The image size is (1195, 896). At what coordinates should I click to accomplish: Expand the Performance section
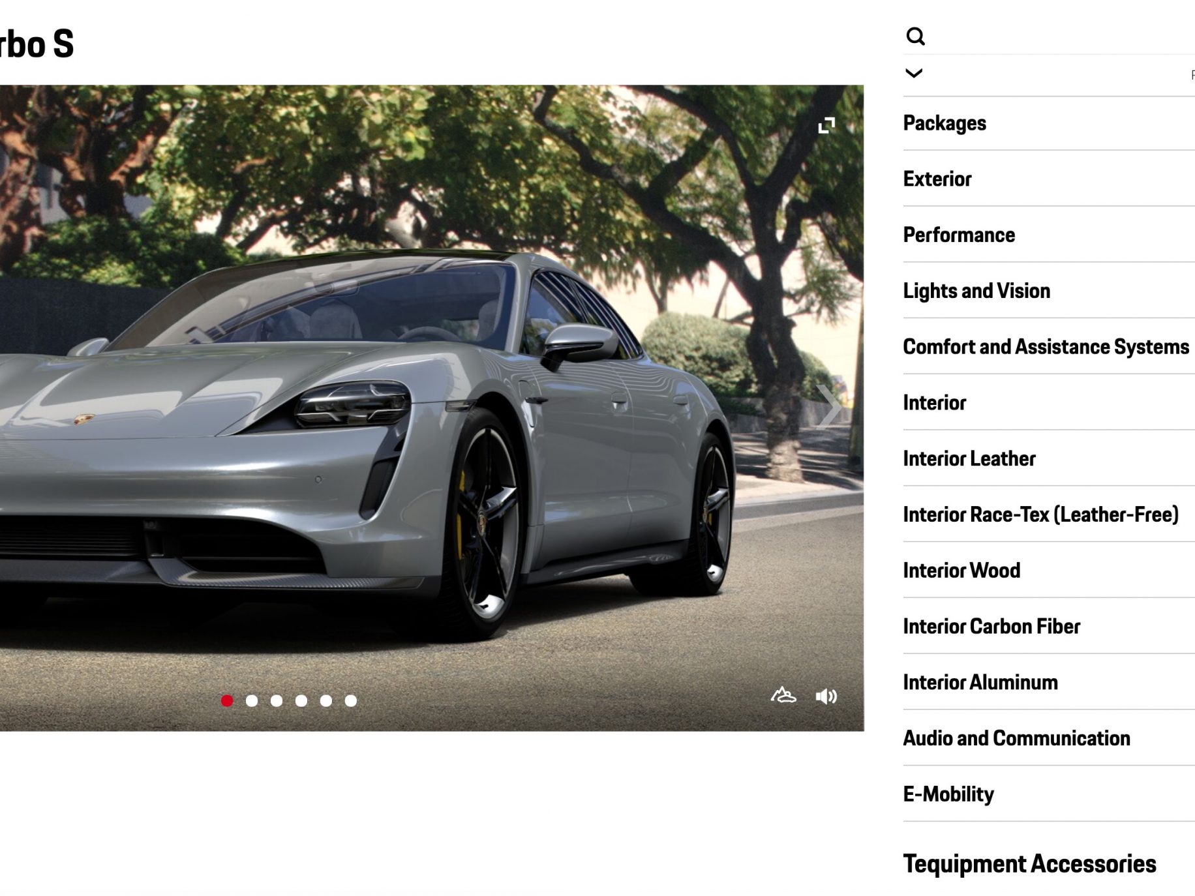[1049, 235]
